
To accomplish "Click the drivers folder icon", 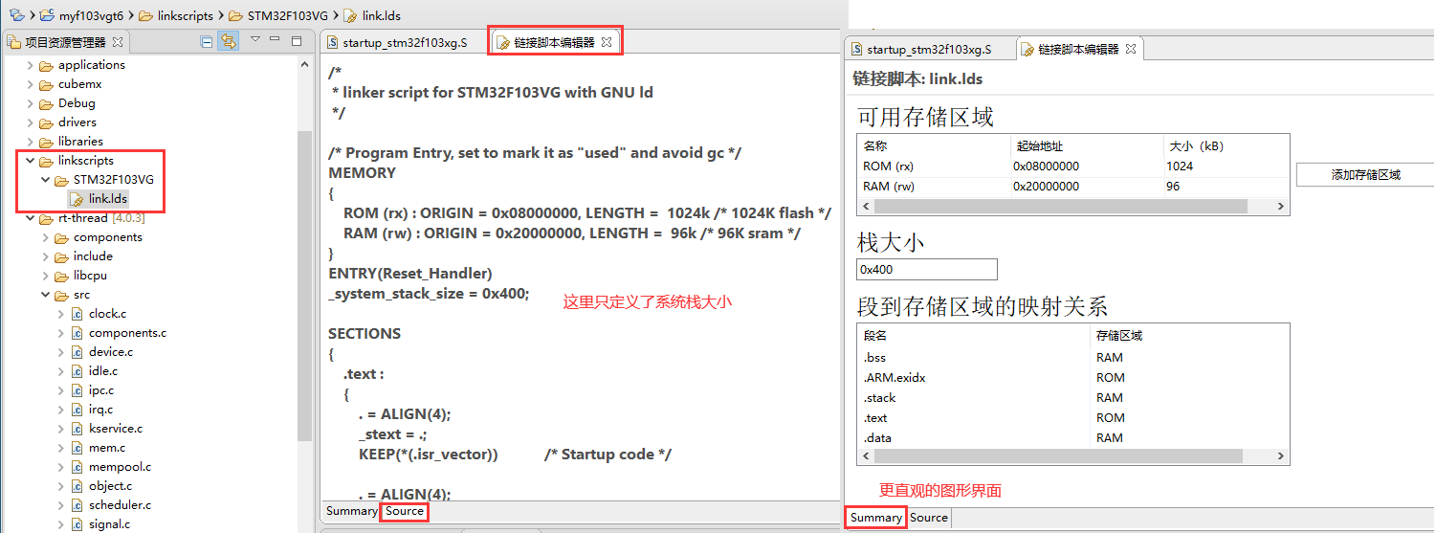I will tap(46, 122).
